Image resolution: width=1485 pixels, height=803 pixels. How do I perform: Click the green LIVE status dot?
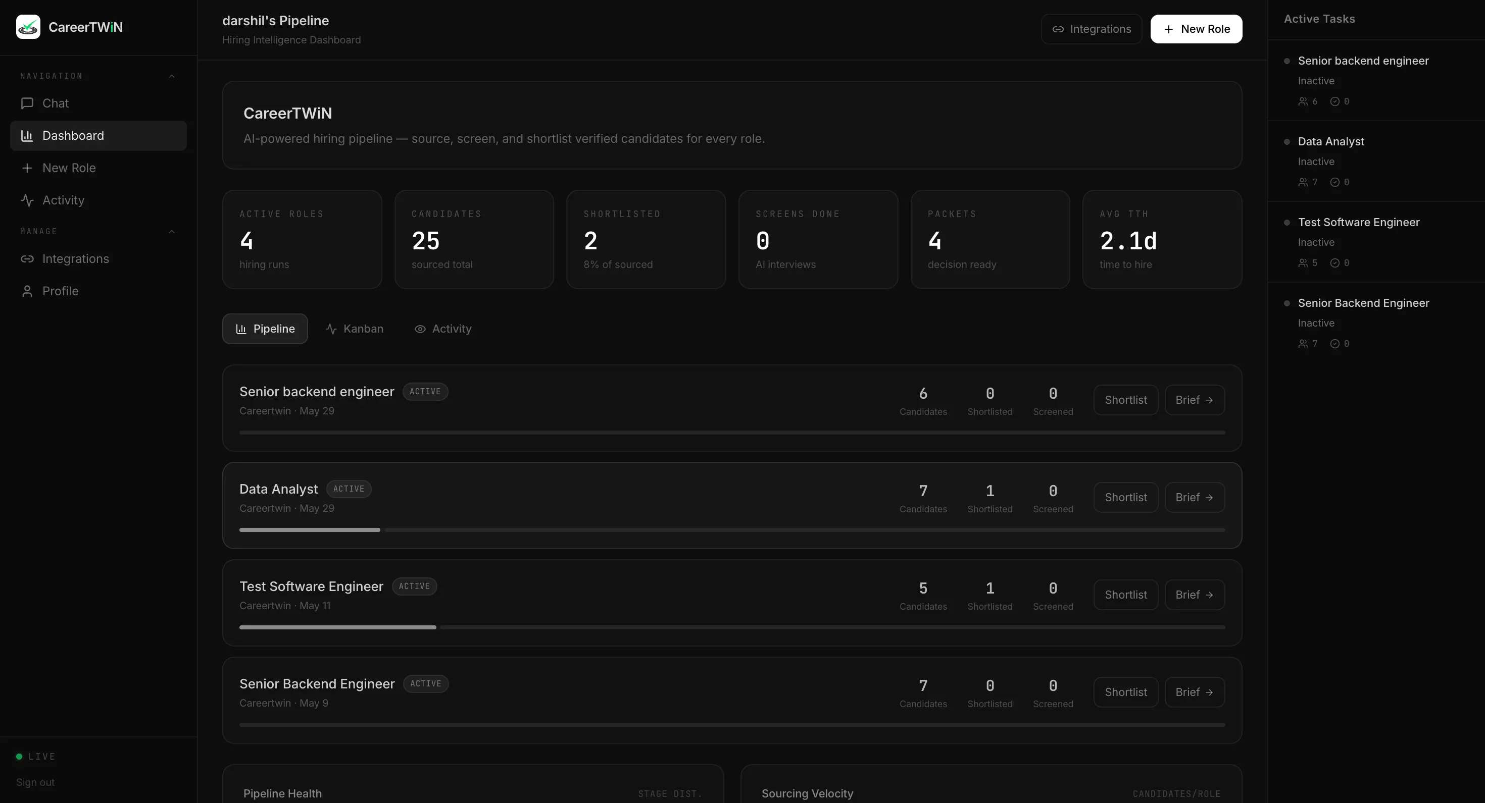pyautogui.click(x=19, y=757)
